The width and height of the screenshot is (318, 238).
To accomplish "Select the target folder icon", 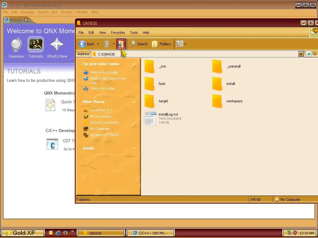I will tap(150, 101).
